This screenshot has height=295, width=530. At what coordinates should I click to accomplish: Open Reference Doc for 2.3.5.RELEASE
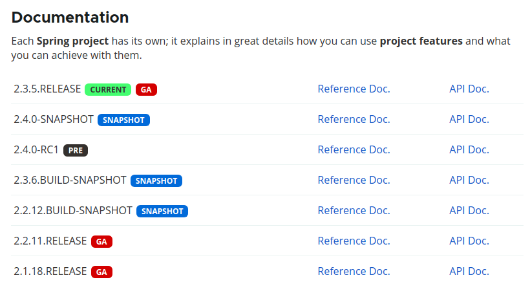click(354, 89)
